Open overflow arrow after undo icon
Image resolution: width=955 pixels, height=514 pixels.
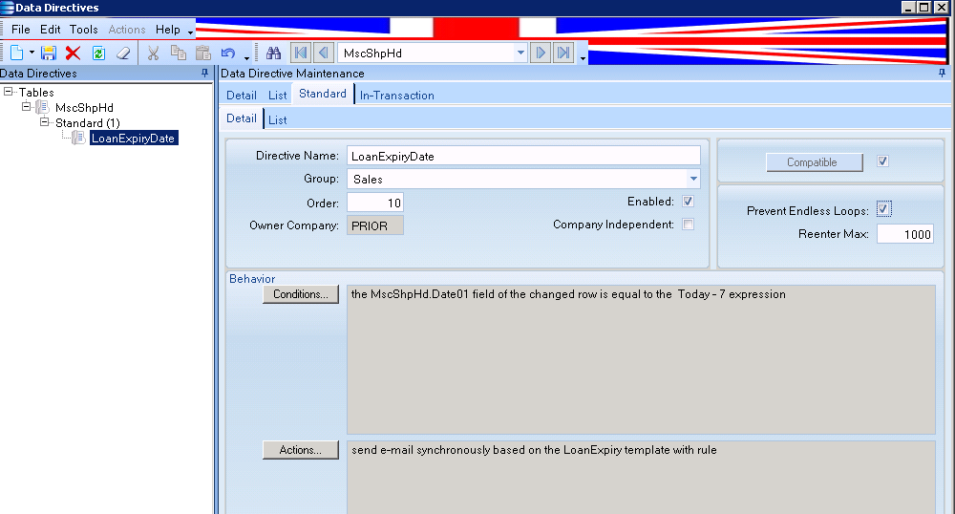click(x=246, y=57)
